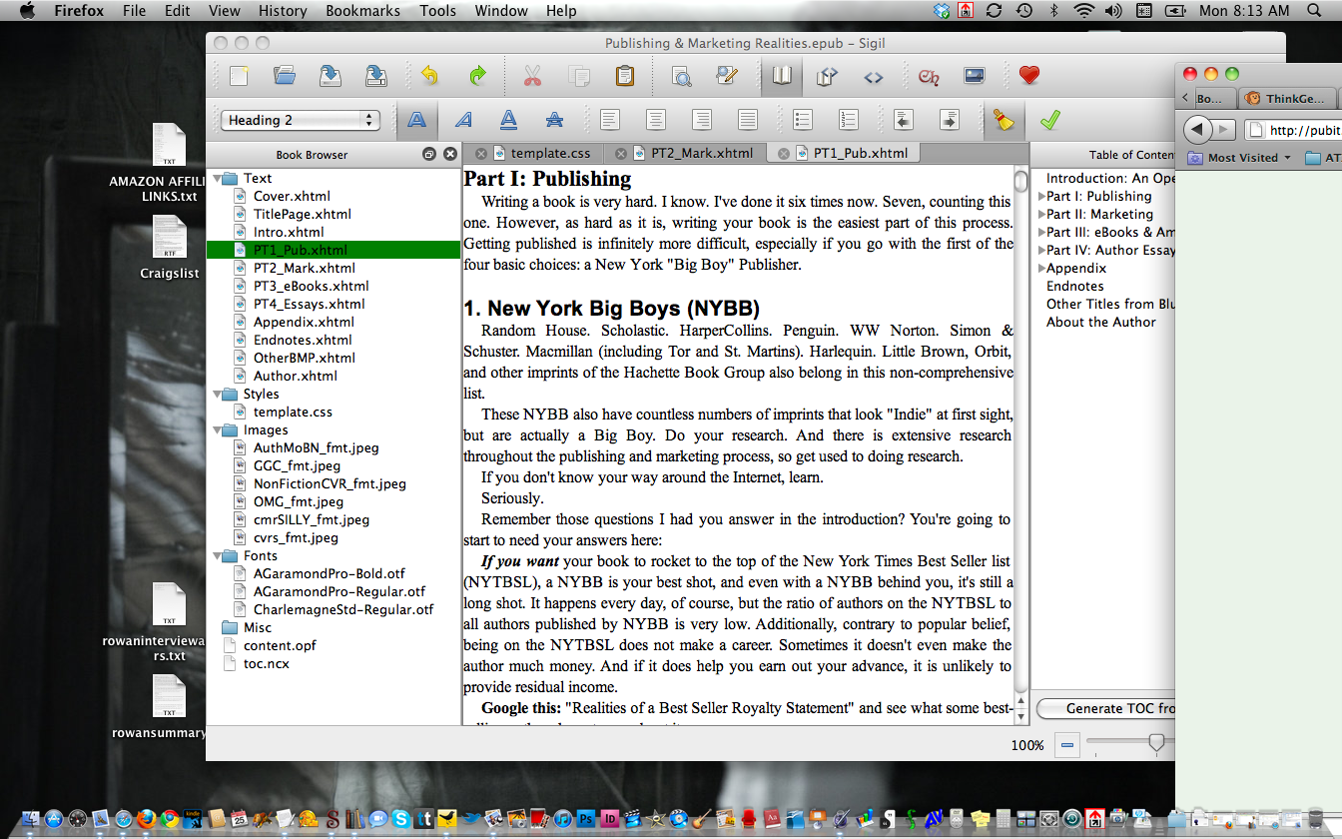The height and width of the screenshot is (839, 1342).
Task: Open Most Visited dropdown in Firefox window
Action: [x=1239, y=158]
